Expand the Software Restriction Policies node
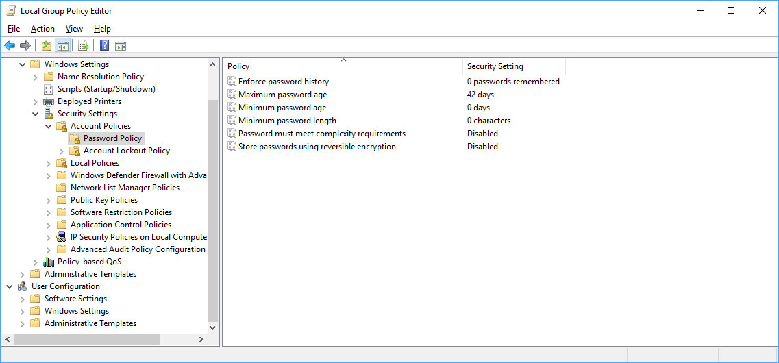 [x=48, y=212]
